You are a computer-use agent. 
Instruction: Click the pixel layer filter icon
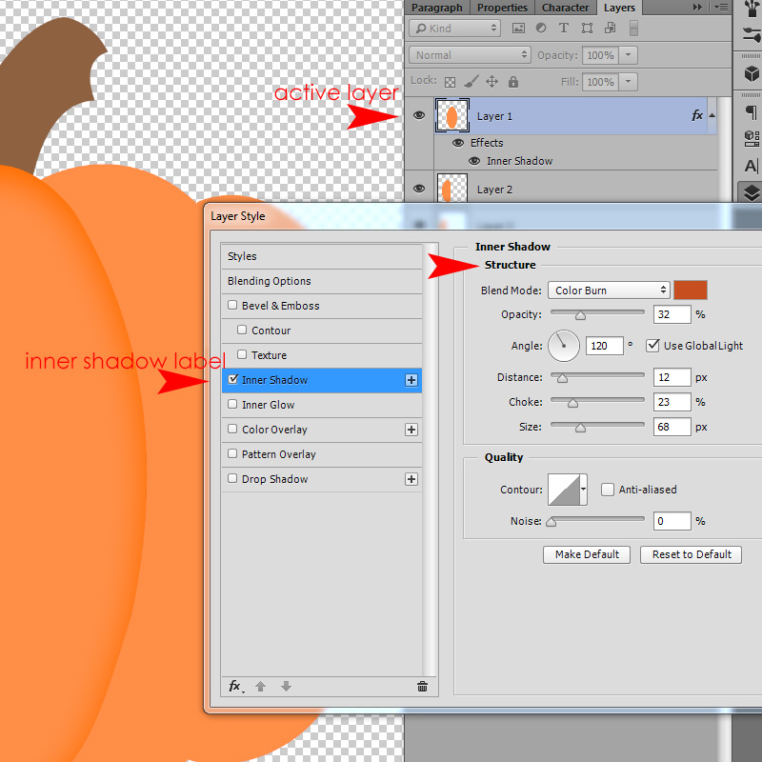518,29
